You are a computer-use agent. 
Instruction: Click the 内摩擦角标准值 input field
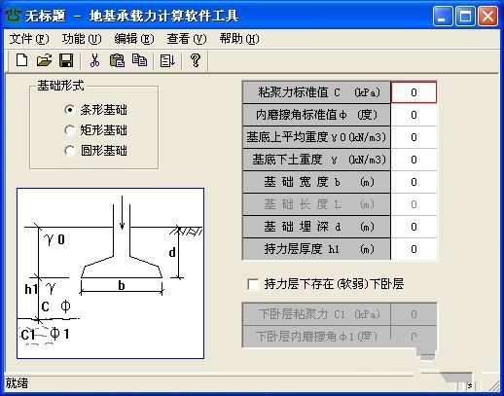[x=414, y=115]
